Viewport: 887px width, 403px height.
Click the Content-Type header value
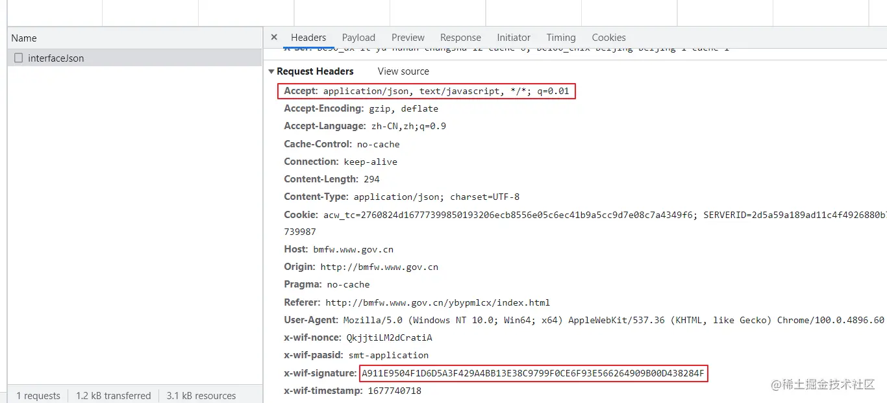point(436,197)
